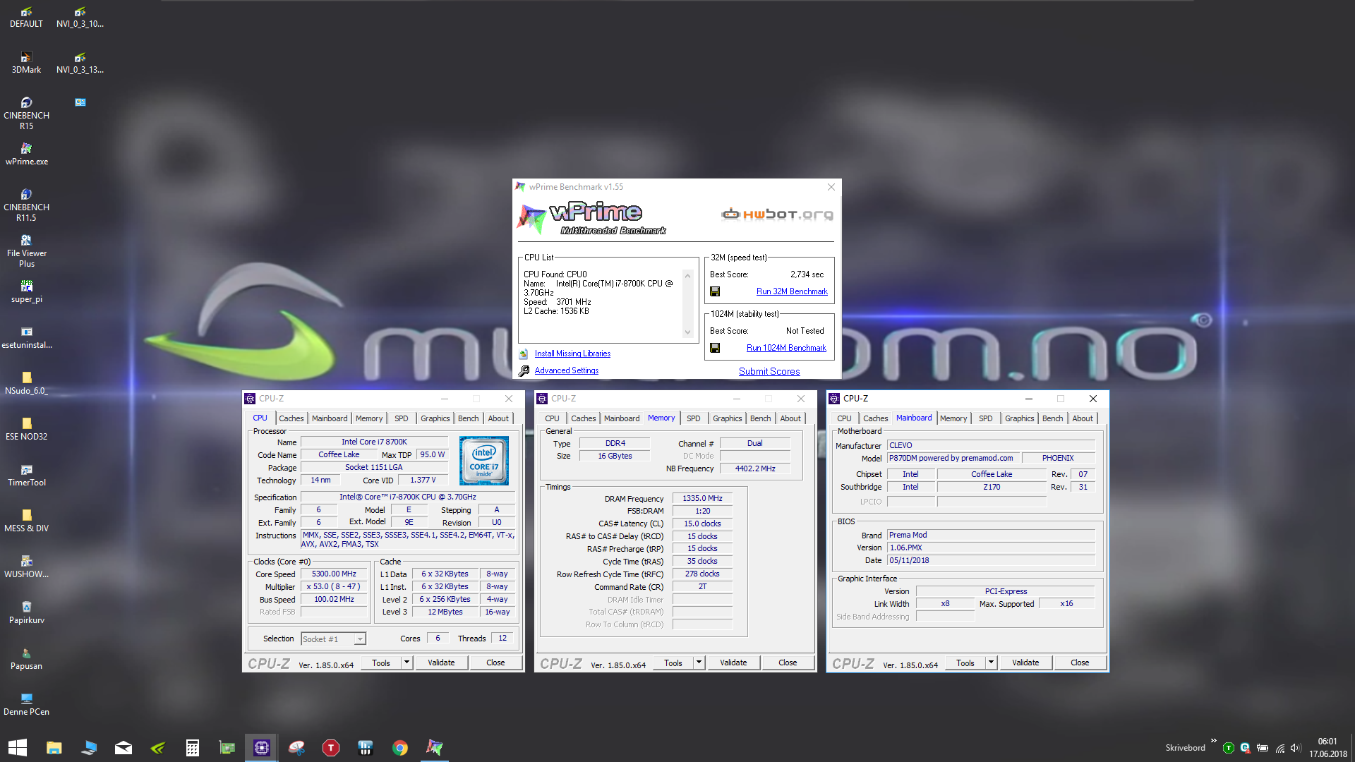This screenshot has height=762, width=1355.
Task: Click Install Missing Libraries link
Action: click(x=572, y=353)
